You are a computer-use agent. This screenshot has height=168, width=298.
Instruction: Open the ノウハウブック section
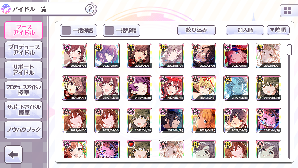[x=24, y=130]
